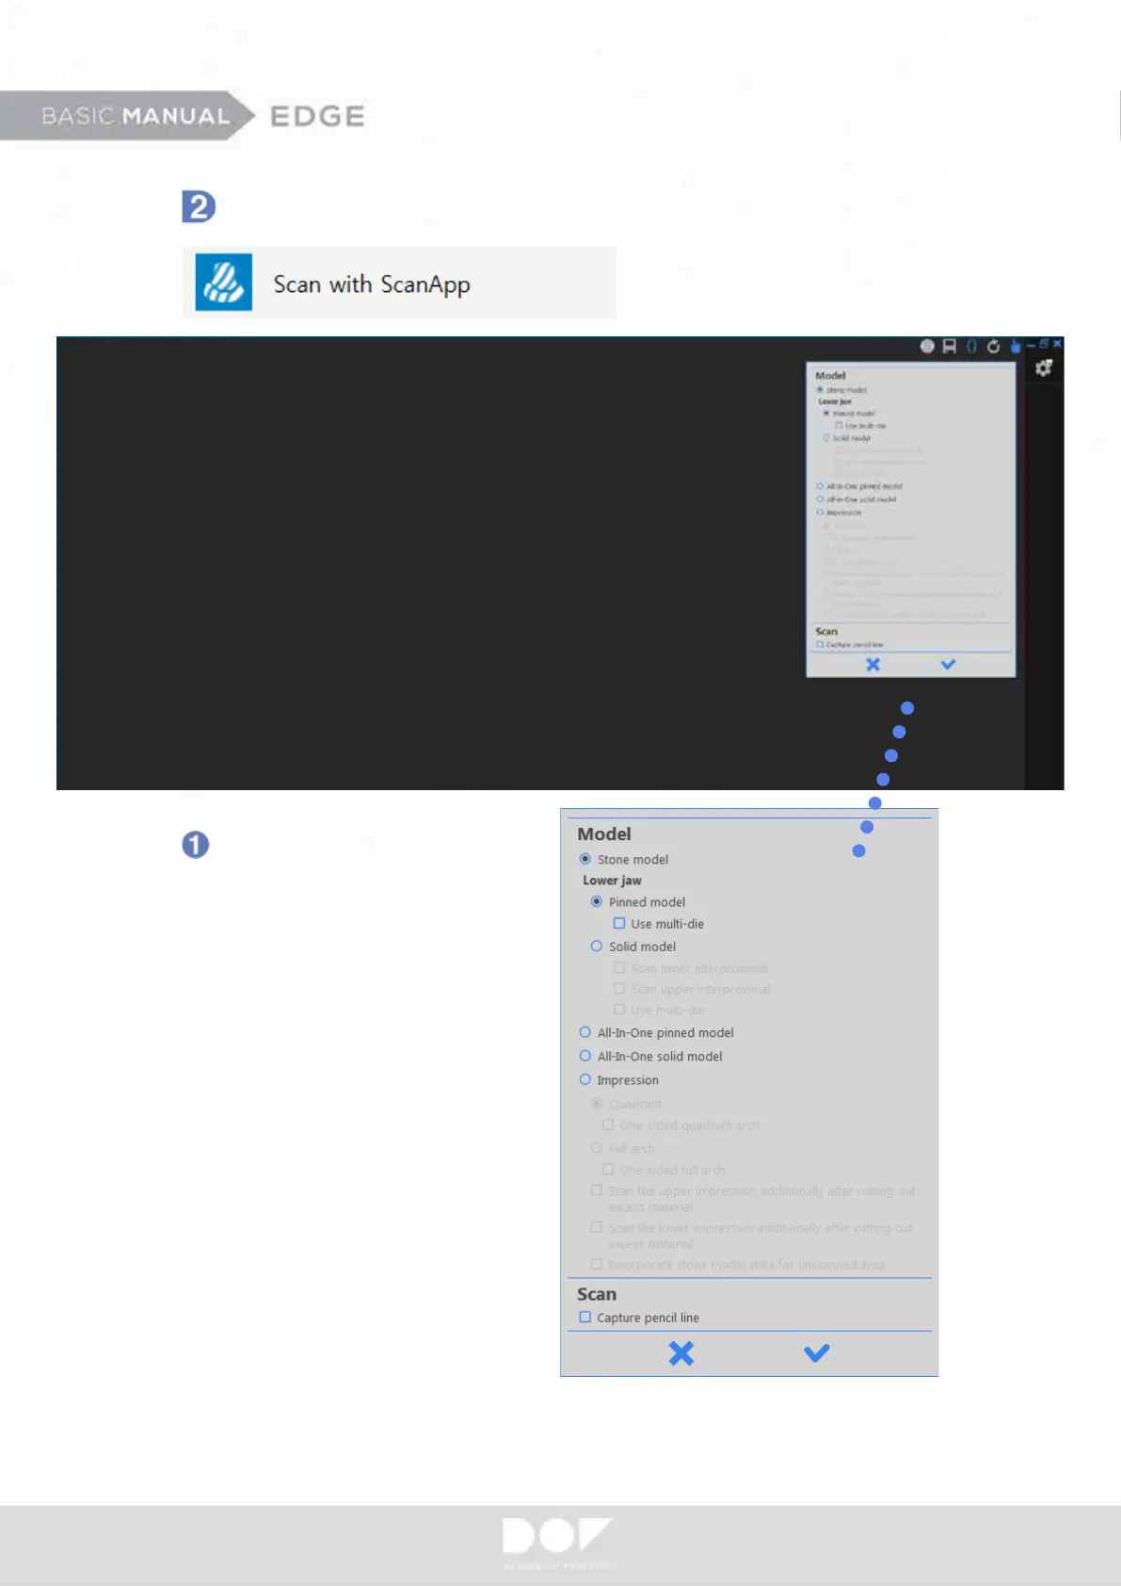Viewport: 1121px width, 1586px height.
Task: Select greyed Quadrant radio option
Action: 597,1103
